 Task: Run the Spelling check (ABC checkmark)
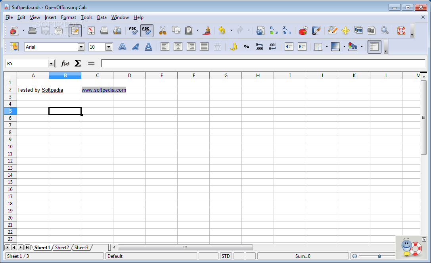coord(133,30)
